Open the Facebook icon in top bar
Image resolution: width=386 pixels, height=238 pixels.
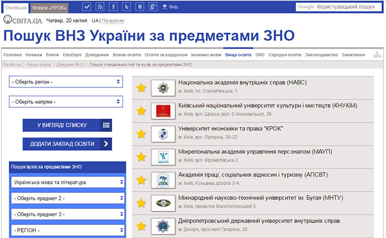point(113,7)
